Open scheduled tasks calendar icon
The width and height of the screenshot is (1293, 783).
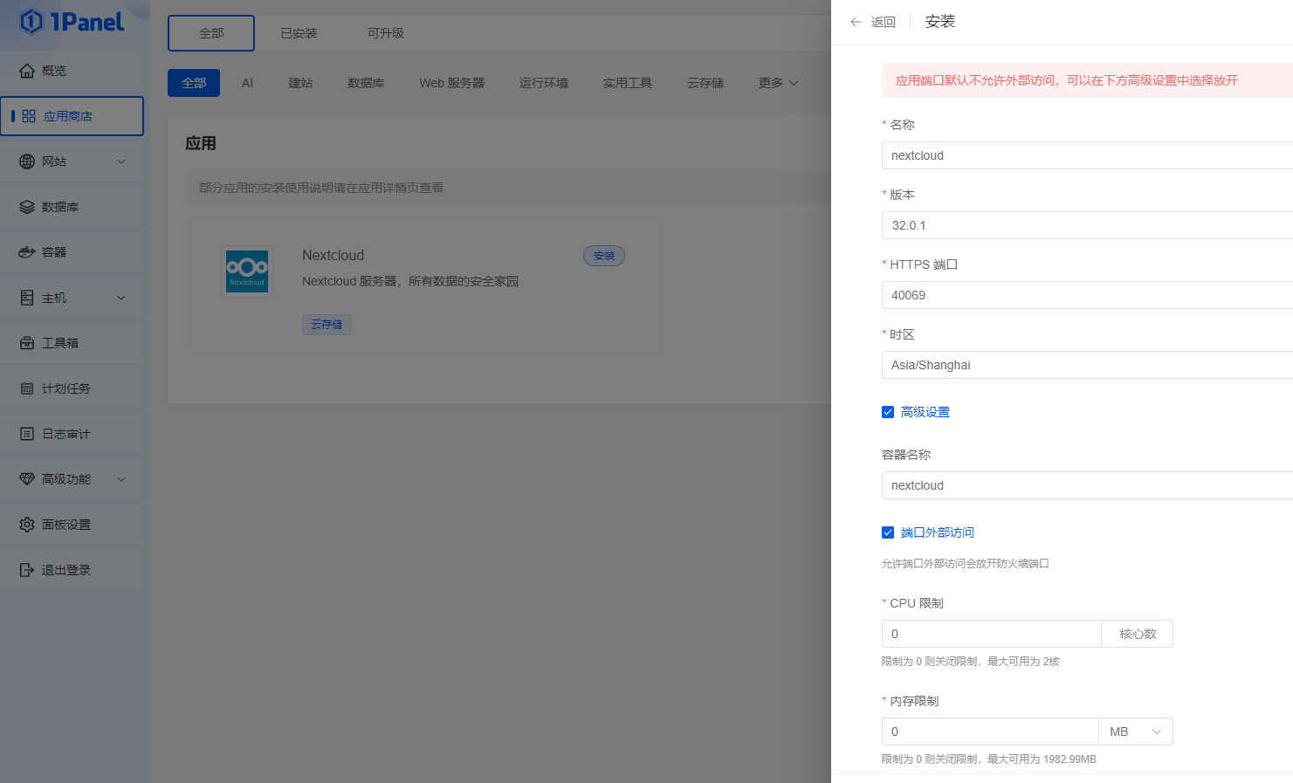pos(27,388)
